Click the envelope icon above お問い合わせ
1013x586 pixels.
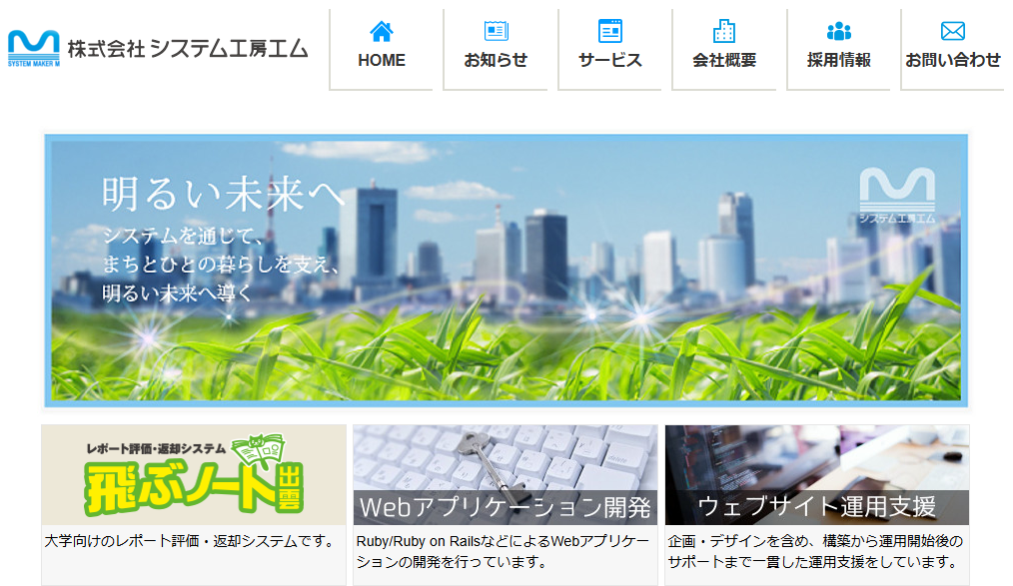[953, 31]
